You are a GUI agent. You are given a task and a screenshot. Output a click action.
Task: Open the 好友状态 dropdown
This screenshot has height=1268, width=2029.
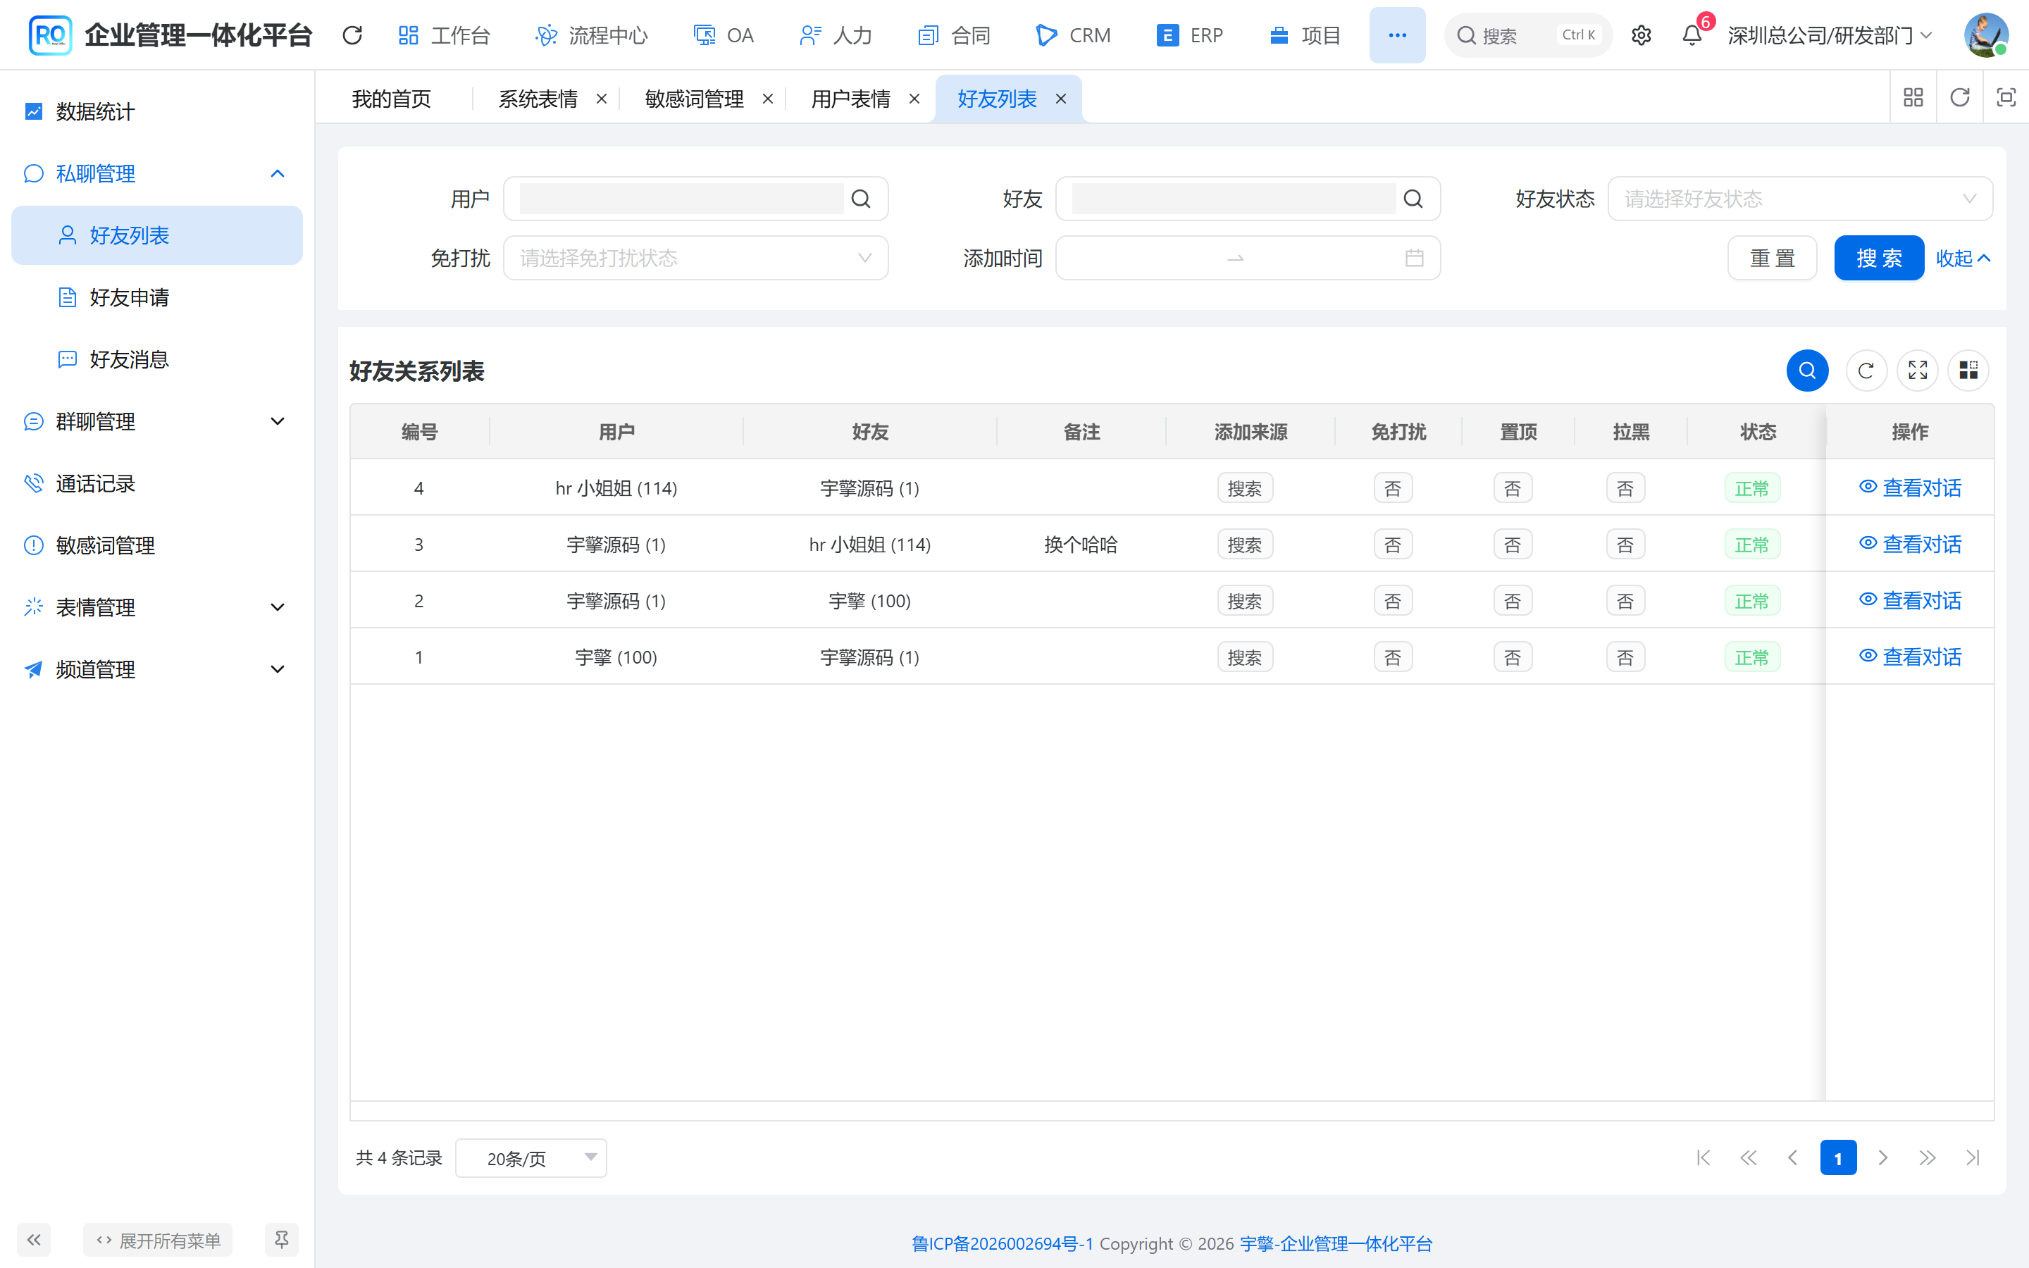tap(1800, 199)
